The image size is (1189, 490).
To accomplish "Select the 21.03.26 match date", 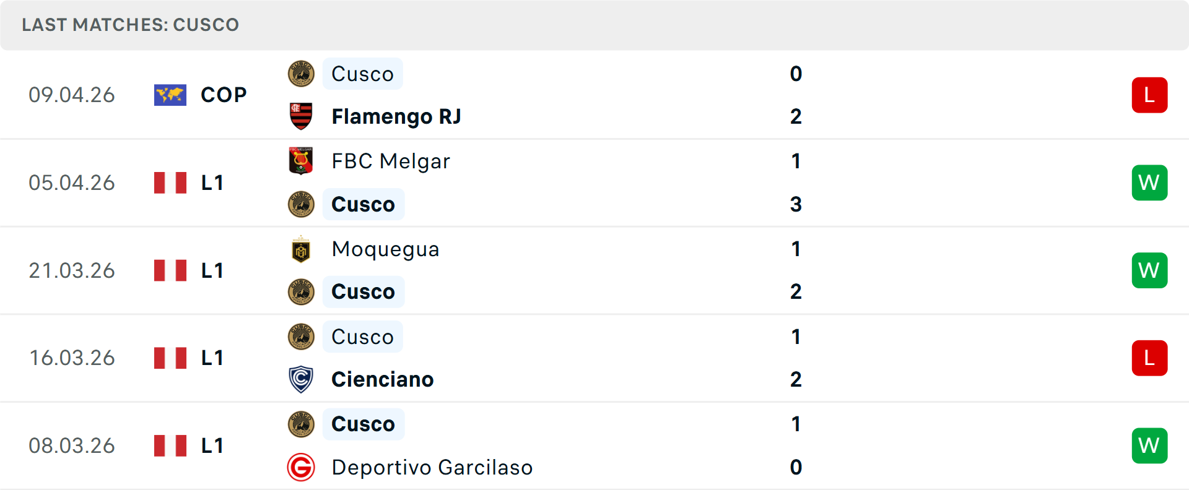I will 72,270.
